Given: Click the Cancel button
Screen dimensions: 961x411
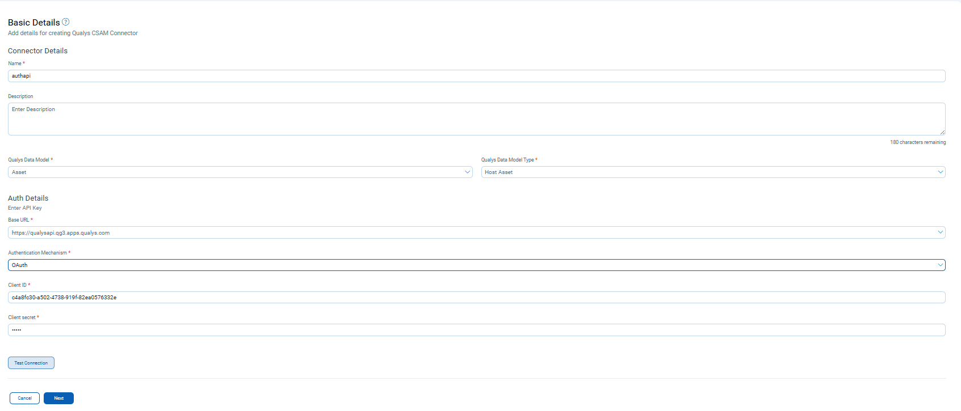Looking at the screenshot, I should tap(24, 399).
